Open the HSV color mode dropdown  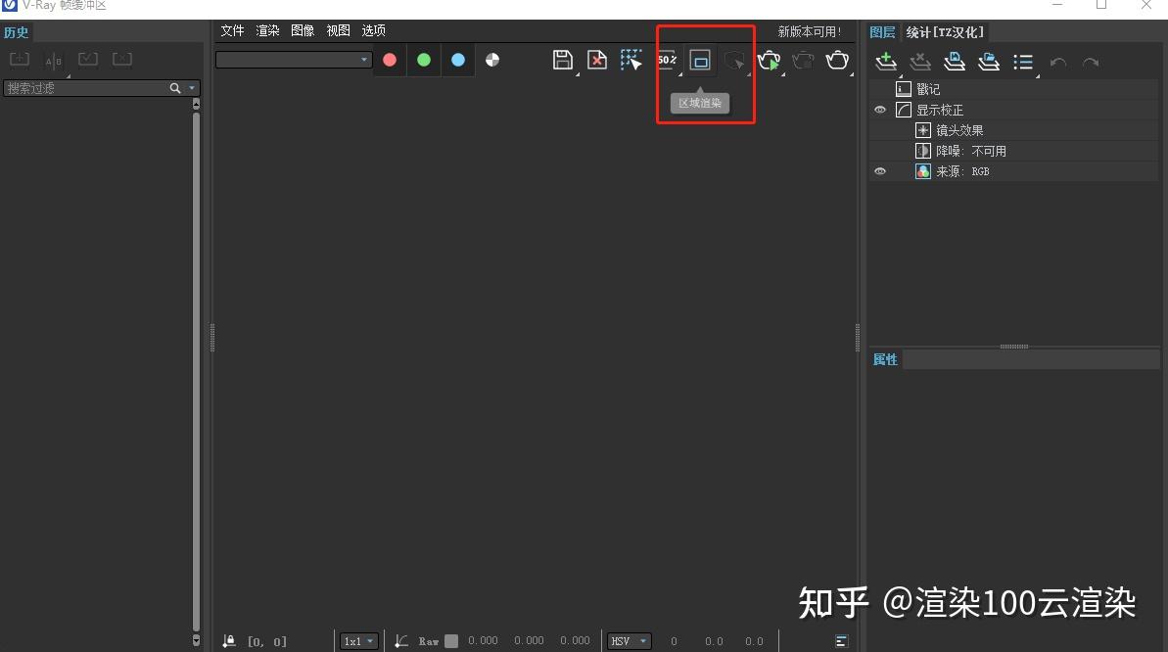tap(629, 640)
